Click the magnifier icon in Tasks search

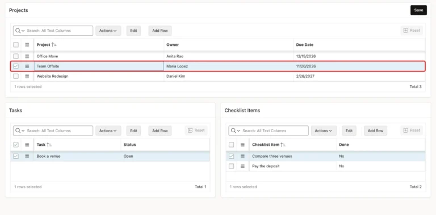pyautogui.click(x=18, y=130)
